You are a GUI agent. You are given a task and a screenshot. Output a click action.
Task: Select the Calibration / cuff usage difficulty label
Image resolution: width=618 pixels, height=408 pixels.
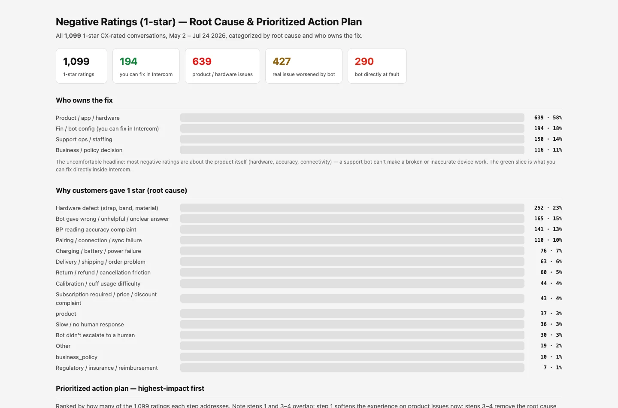[x=98, y=284]
